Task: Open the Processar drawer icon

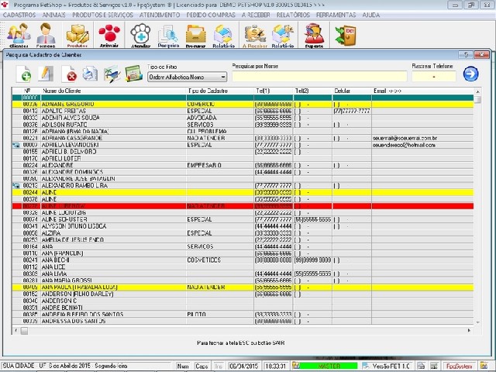Action: pyautogui.click(x=195, y=35)
